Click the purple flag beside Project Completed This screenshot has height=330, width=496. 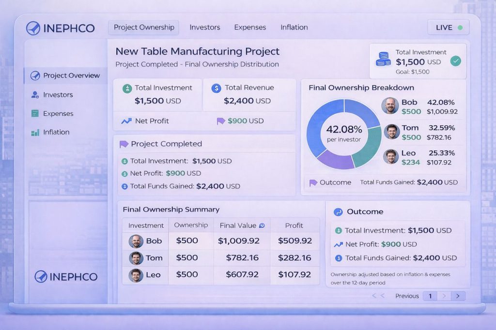coord(124,144)
